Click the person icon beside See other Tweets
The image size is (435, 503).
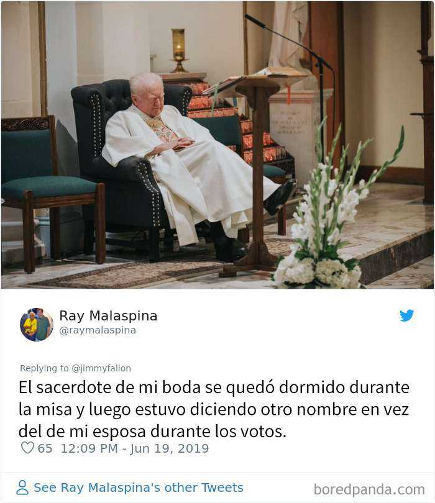coord(22,487)
